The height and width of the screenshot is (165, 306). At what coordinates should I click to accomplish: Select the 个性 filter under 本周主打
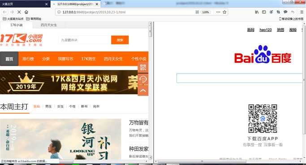click(x=72, y=106)
